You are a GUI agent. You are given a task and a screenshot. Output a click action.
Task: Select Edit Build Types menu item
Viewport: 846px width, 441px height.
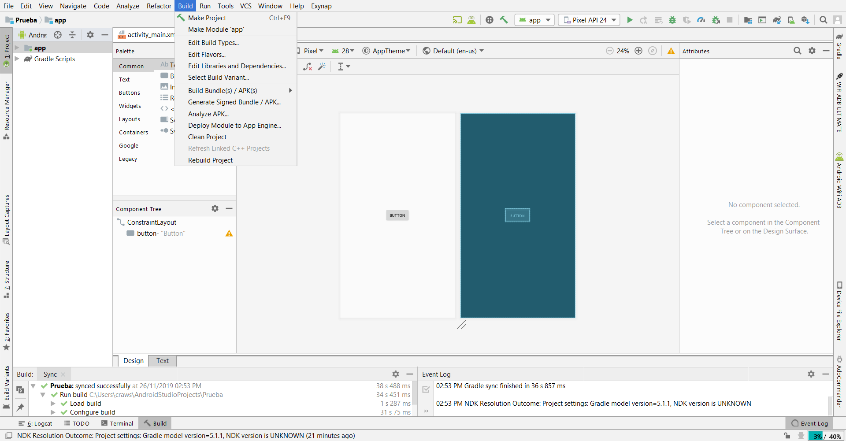pos(236,43)
